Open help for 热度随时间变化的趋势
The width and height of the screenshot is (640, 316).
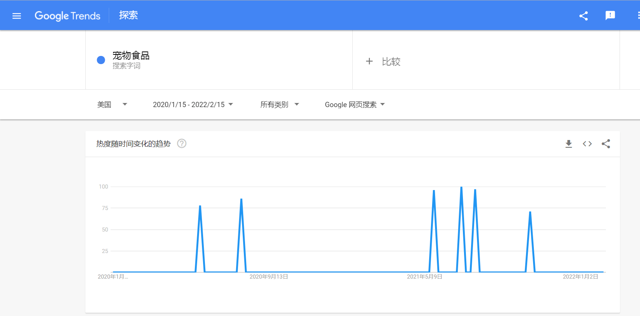click(x=182, y=143)
